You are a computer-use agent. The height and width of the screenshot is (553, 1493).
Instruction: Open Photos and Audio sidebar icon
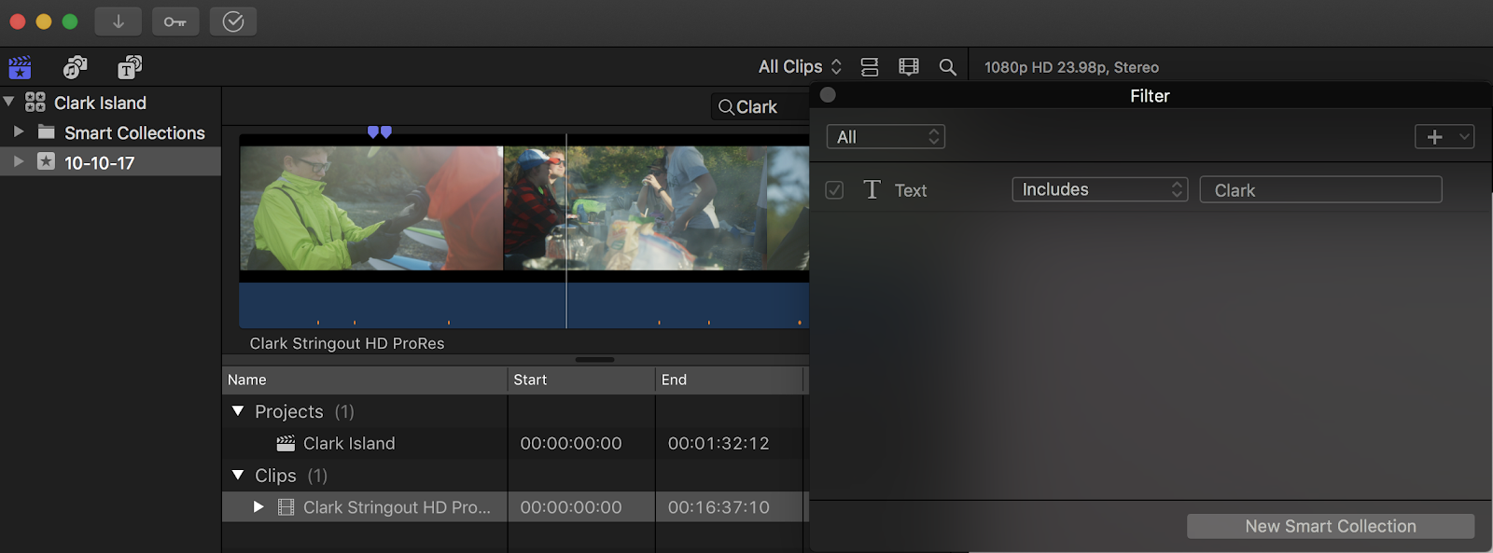pyautogui.click(x=75, y=67)
